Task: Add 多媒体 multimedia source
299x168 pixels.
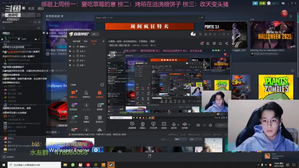Action: point(164,125)
